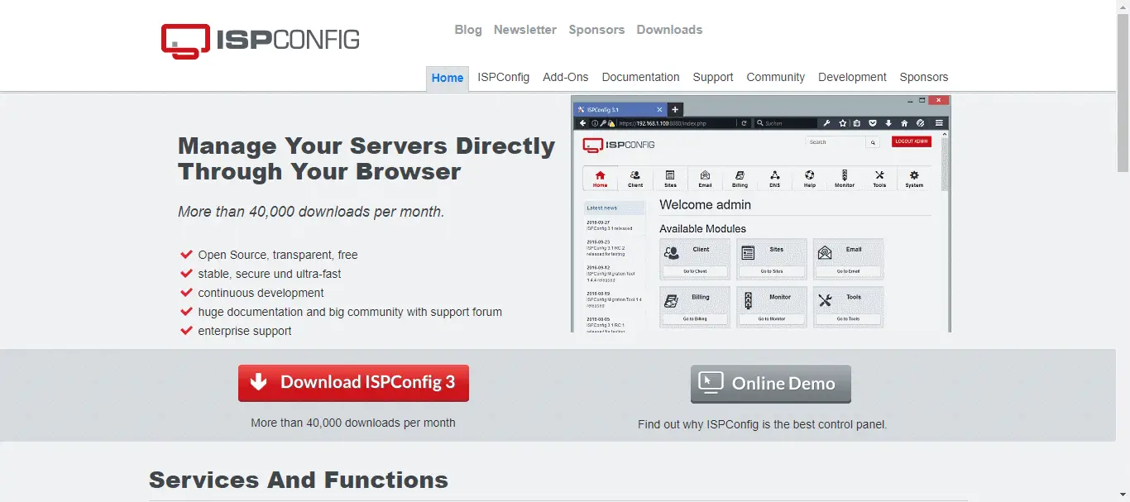The height and width of the screenshot is (502, 1130).
Task: Click the 'Services And Functions' heading
Action: click(x=299, y=480)
